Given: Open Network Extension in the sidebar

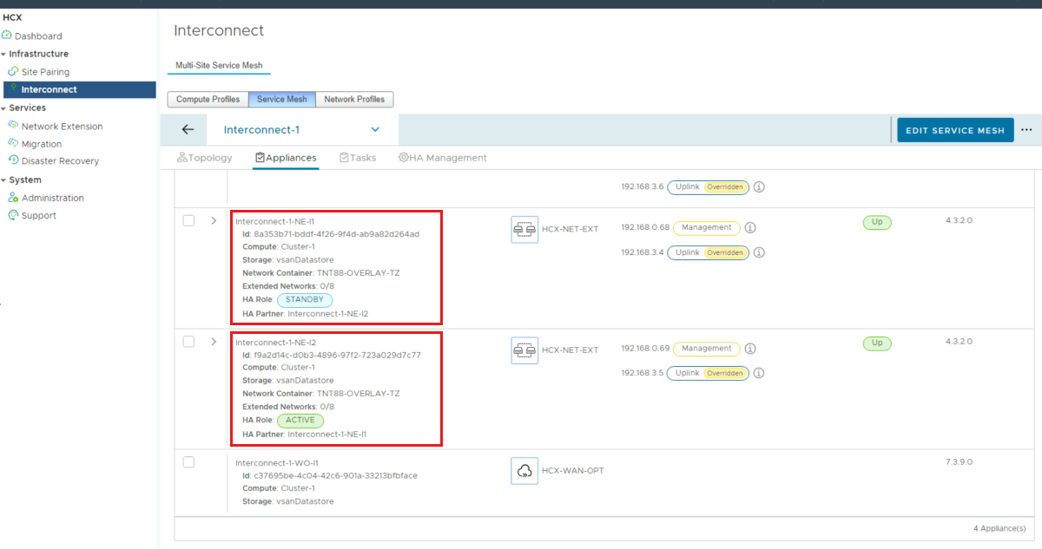Looking at the screenshot, I should point(62,127).
